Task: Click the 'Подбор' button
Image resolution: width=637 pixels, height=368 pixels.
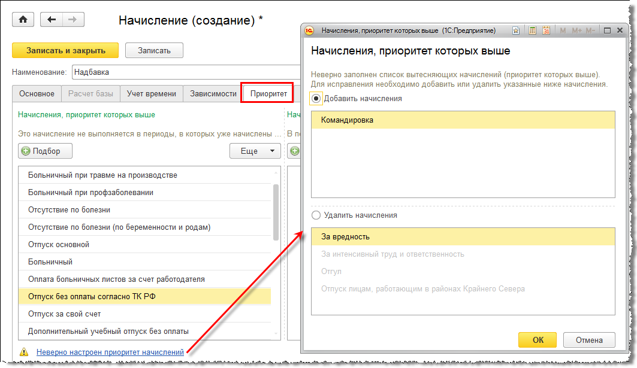Action: (46, 151)
